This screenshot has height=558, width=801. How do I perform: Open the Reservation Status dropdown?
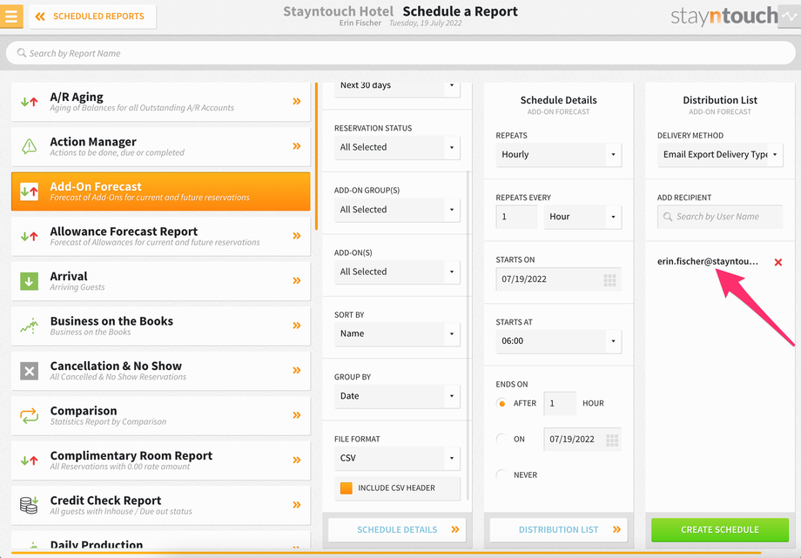(397, 147)
